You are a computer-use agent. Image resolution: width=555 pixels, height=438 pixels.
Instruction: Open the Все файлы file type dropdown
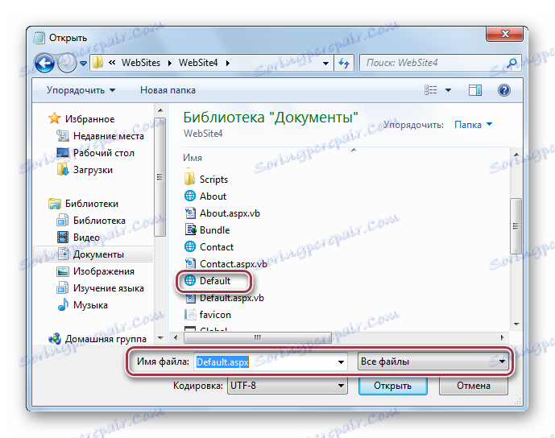[433, 362]
